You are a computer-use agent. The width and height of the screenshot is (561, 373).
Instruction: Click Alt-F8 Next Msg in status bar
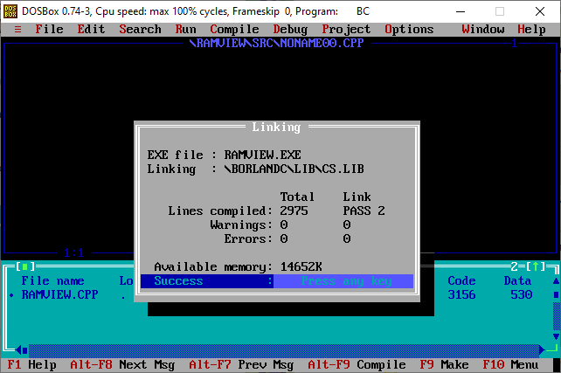(122, 365)
